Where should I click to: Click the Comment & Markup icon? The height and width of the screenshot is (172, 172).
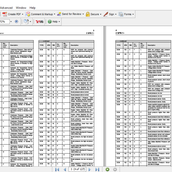[28, 14]
